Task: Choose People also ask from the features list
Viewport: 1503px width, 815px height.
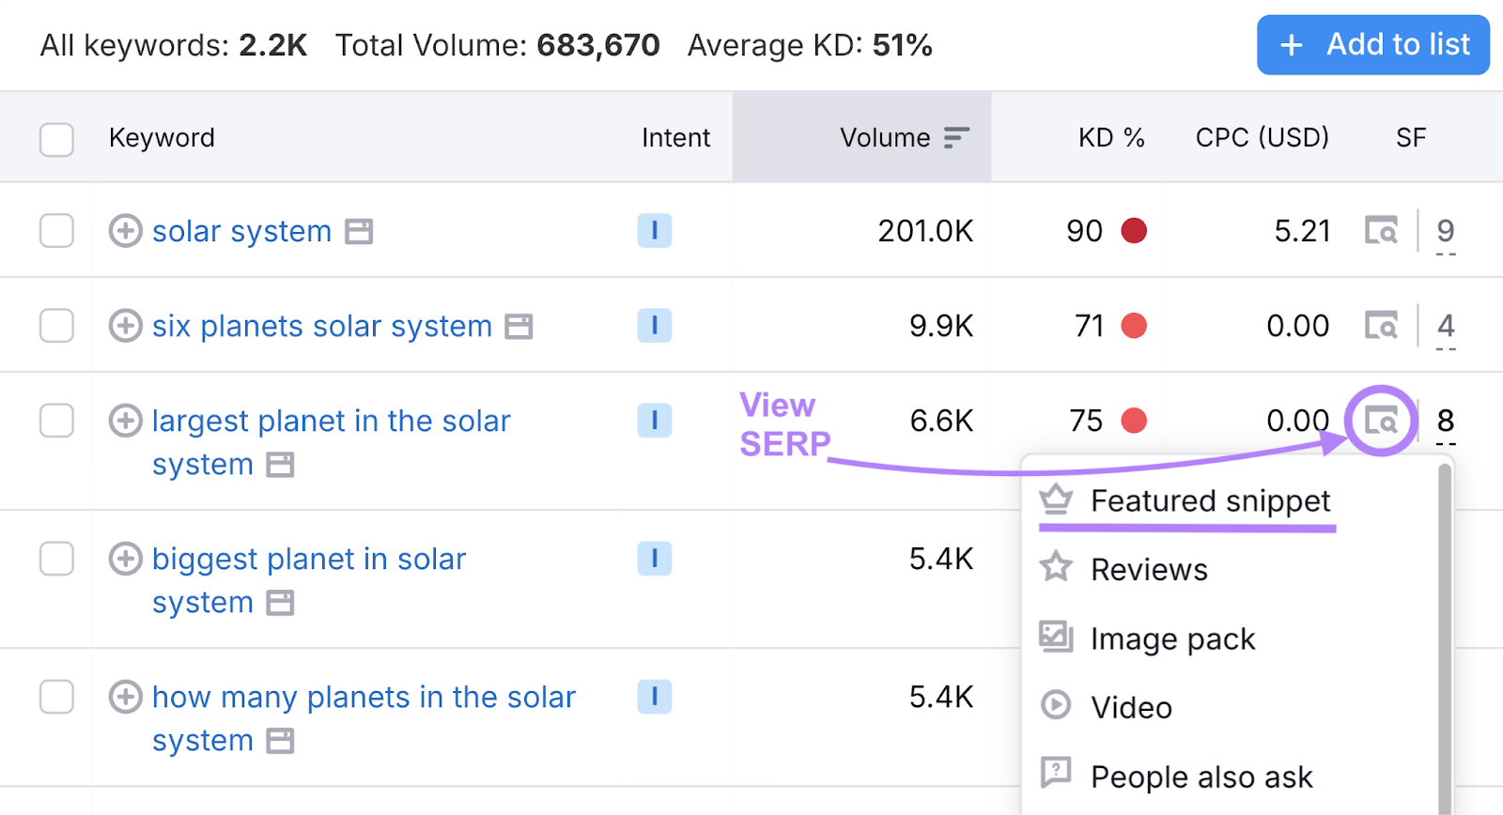Action: 1201,777
